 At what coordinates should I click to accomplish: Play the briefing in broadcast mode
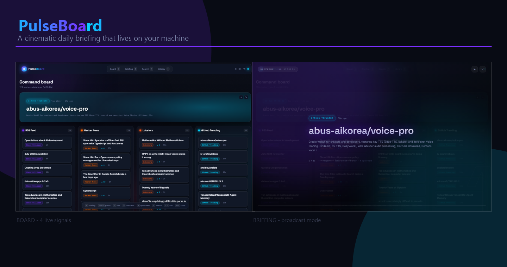(x=475, y=69)
